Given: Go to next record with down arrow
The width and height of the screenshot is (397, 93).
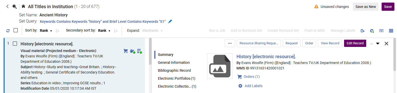Looking at the screenshot, I should coord(378,43).
